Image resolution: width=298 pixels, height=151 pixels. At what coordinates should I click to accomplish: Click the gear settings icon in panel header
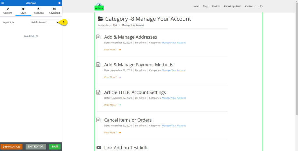[x=59, y=3]
